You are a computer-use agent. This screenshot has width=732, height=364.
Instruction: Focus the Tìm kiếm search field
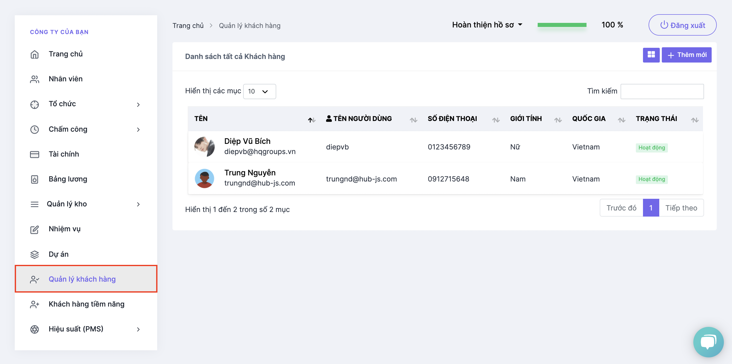point(662,91)
